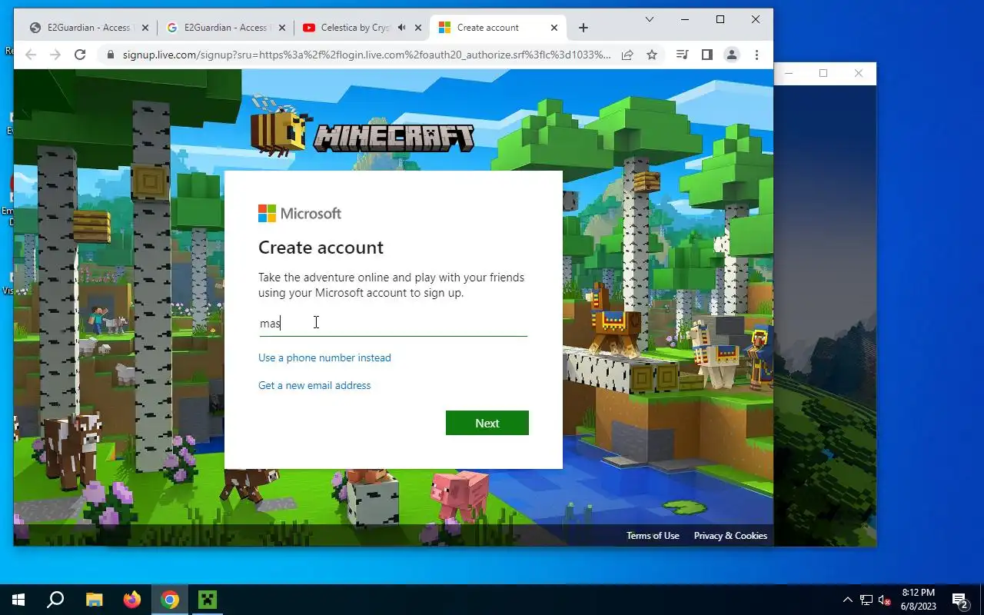Click the taskbar clock showing 8:12 PM
The width and height of the screenshot is (984, 615).
(918, 600)
